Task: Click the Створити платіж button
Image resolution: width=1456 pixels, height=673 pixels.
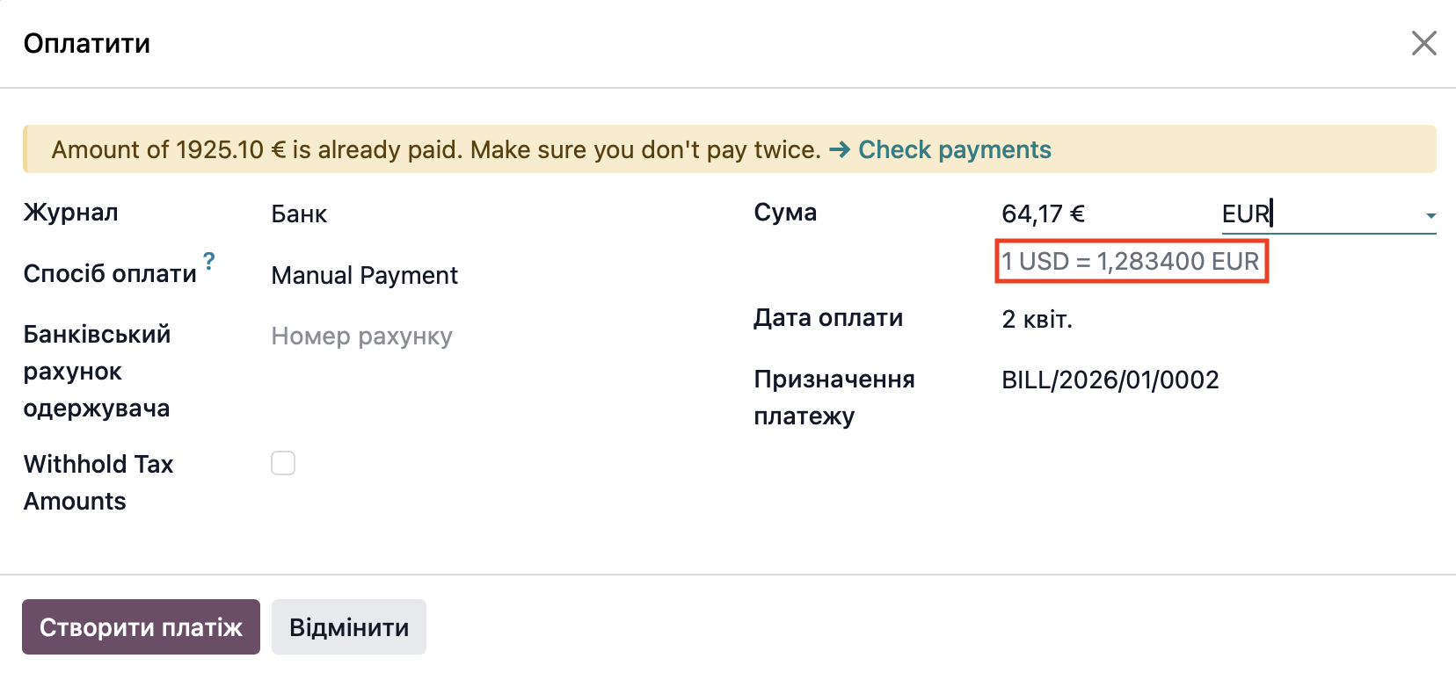Action: coord(141,626)
